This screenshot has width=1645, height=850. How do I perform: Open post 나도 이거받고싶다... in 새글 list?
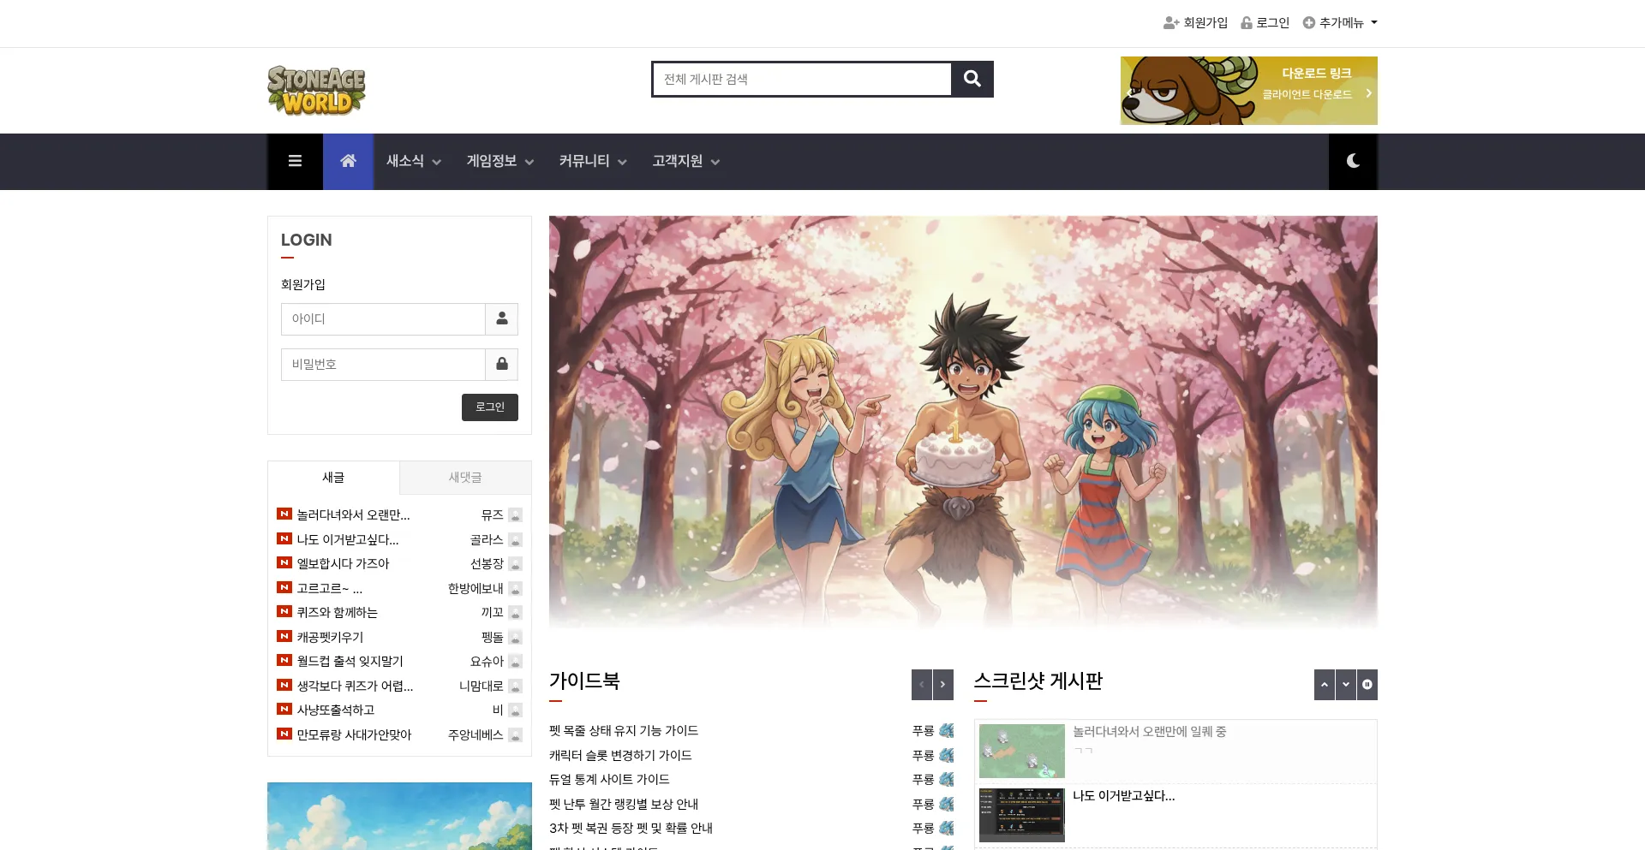coord(348,540)
